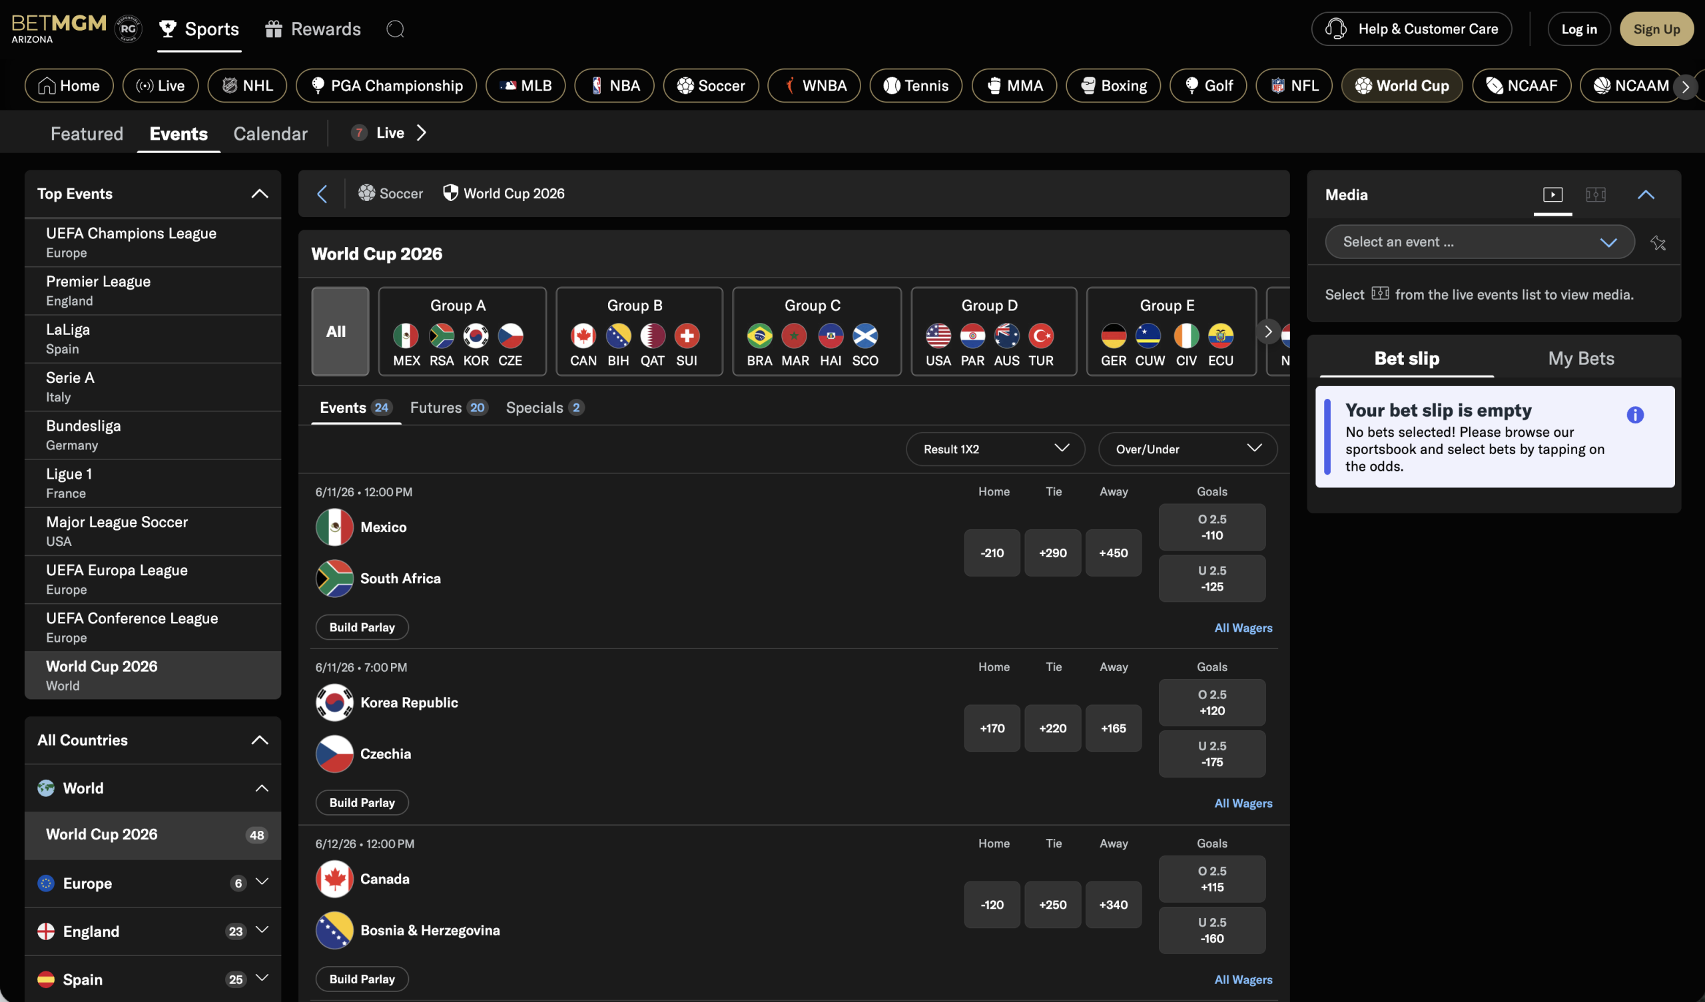Viewport: 1705px width, 1002px height.
Task: Click the pin star icon in Media
Action: click(1658, 242)
